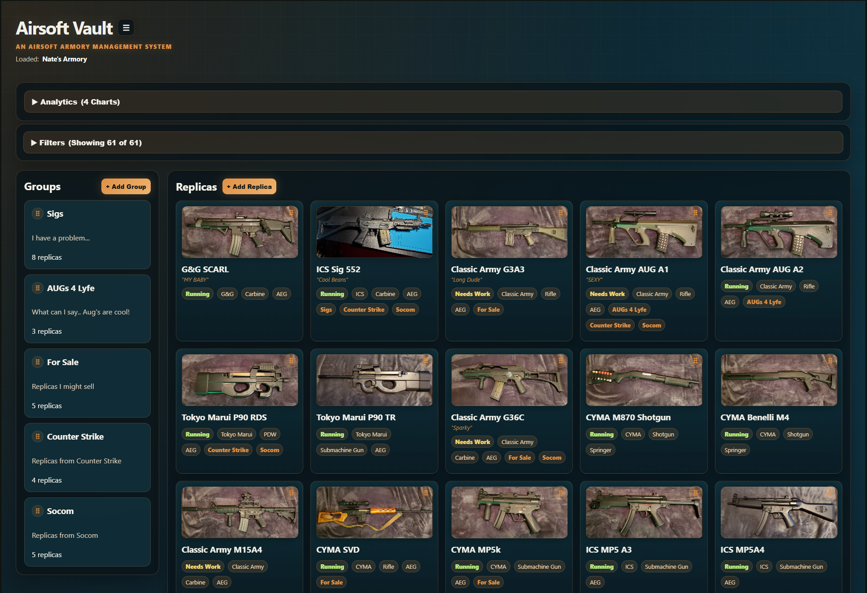Select the "Replicas from Socom" description
The width and height of the screenshot is (867, 593).
tap(65, 535)
